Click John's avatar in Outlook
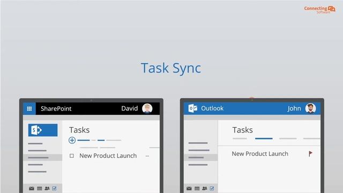 [x=310, y=108]
